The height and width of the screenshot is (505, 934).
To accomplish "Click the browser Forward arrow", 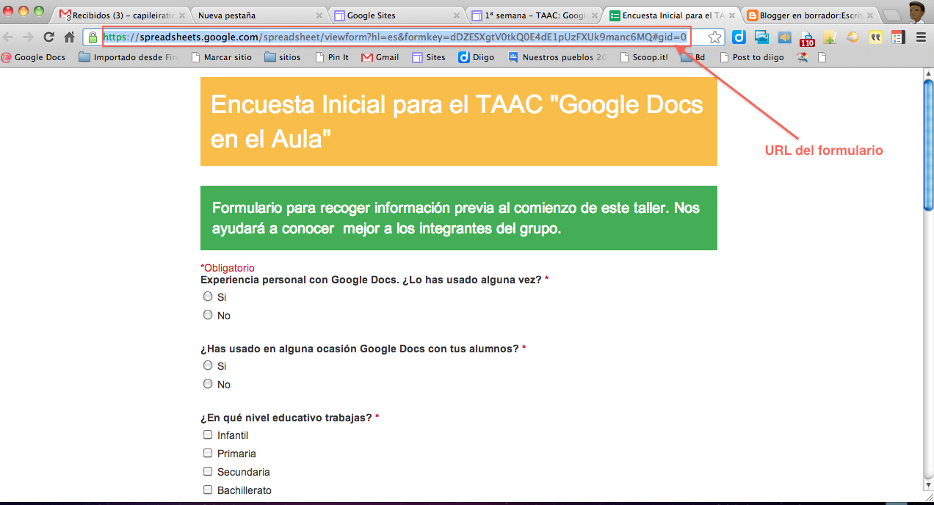I will coord(29,37).
